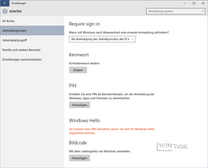Switch to 'Einstellungen synchronisieren'

click(x=22, y=59)
